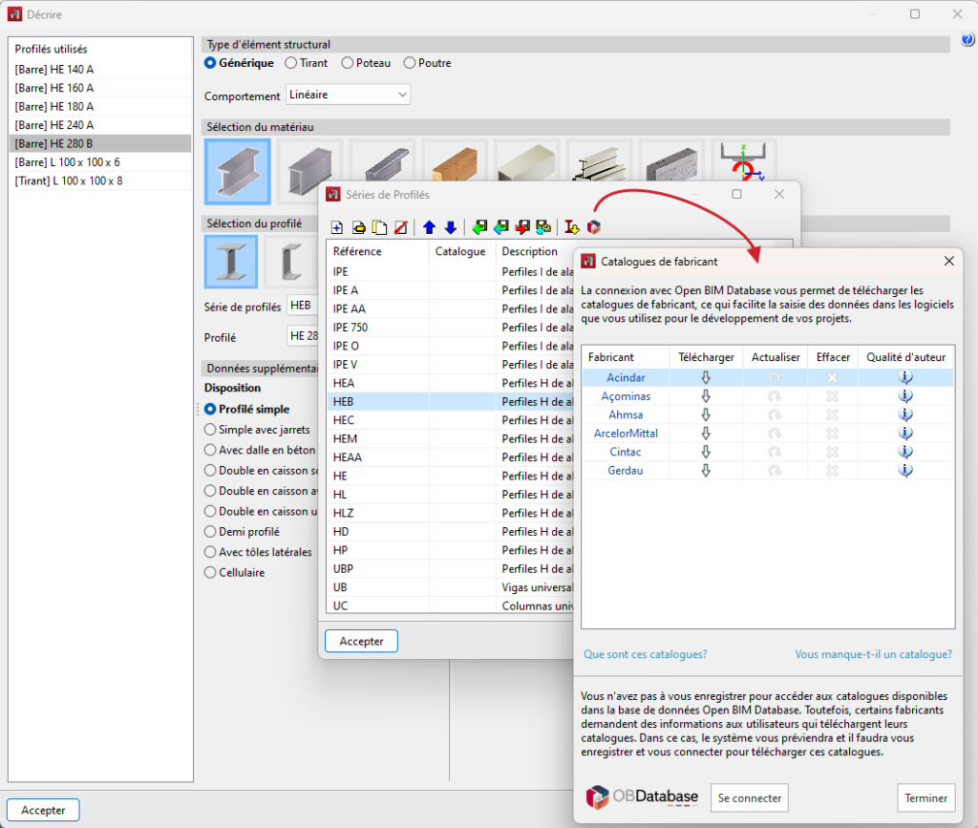Click the Se connecter button

click(x=750, y=797)
